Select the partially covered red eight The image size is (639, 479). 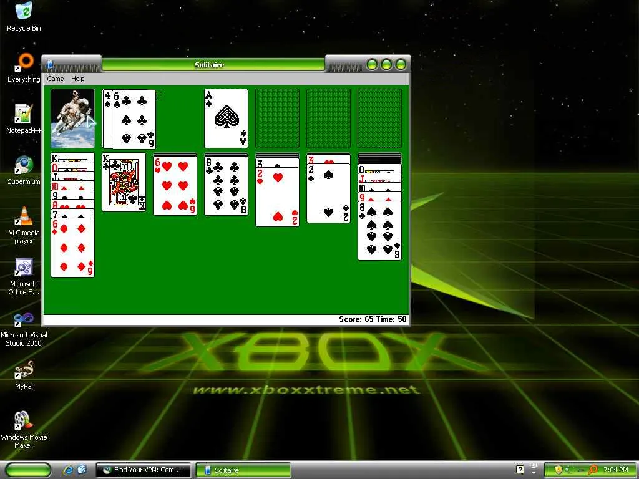coord(72,204)
